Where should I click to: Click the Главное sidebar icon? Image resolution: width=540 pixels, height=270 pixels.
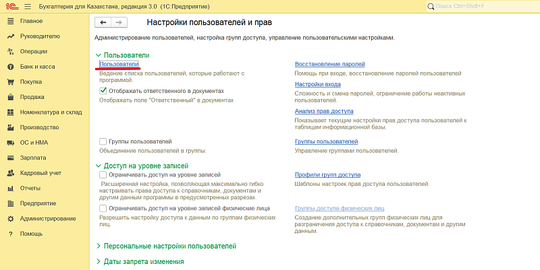point(10,21)
